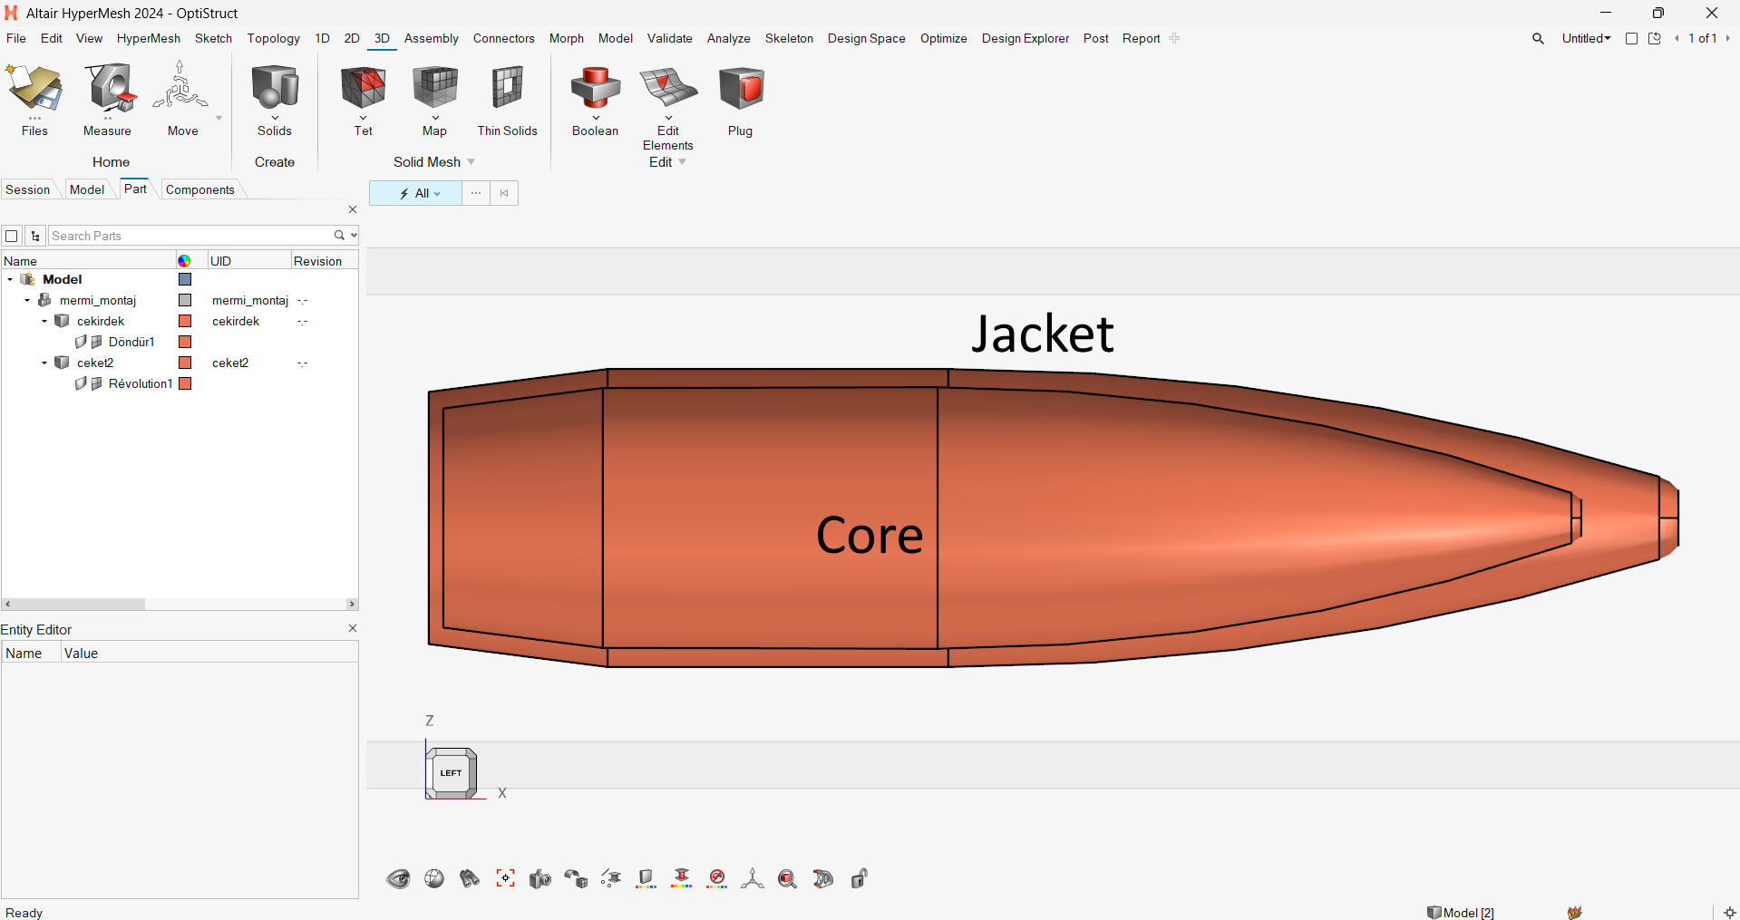
Task: Collapse the Model tree node
Action: [10, 279]
